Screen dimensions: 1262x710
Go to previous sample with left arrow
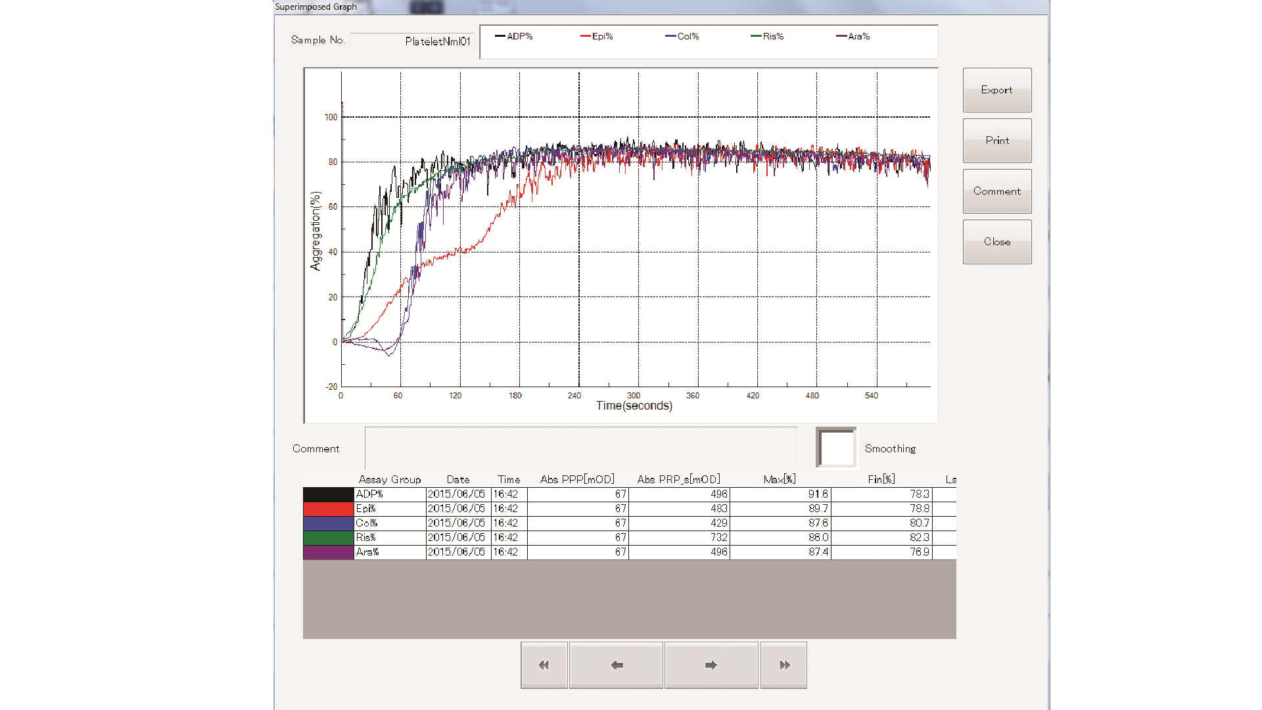(x=616, y=665)
